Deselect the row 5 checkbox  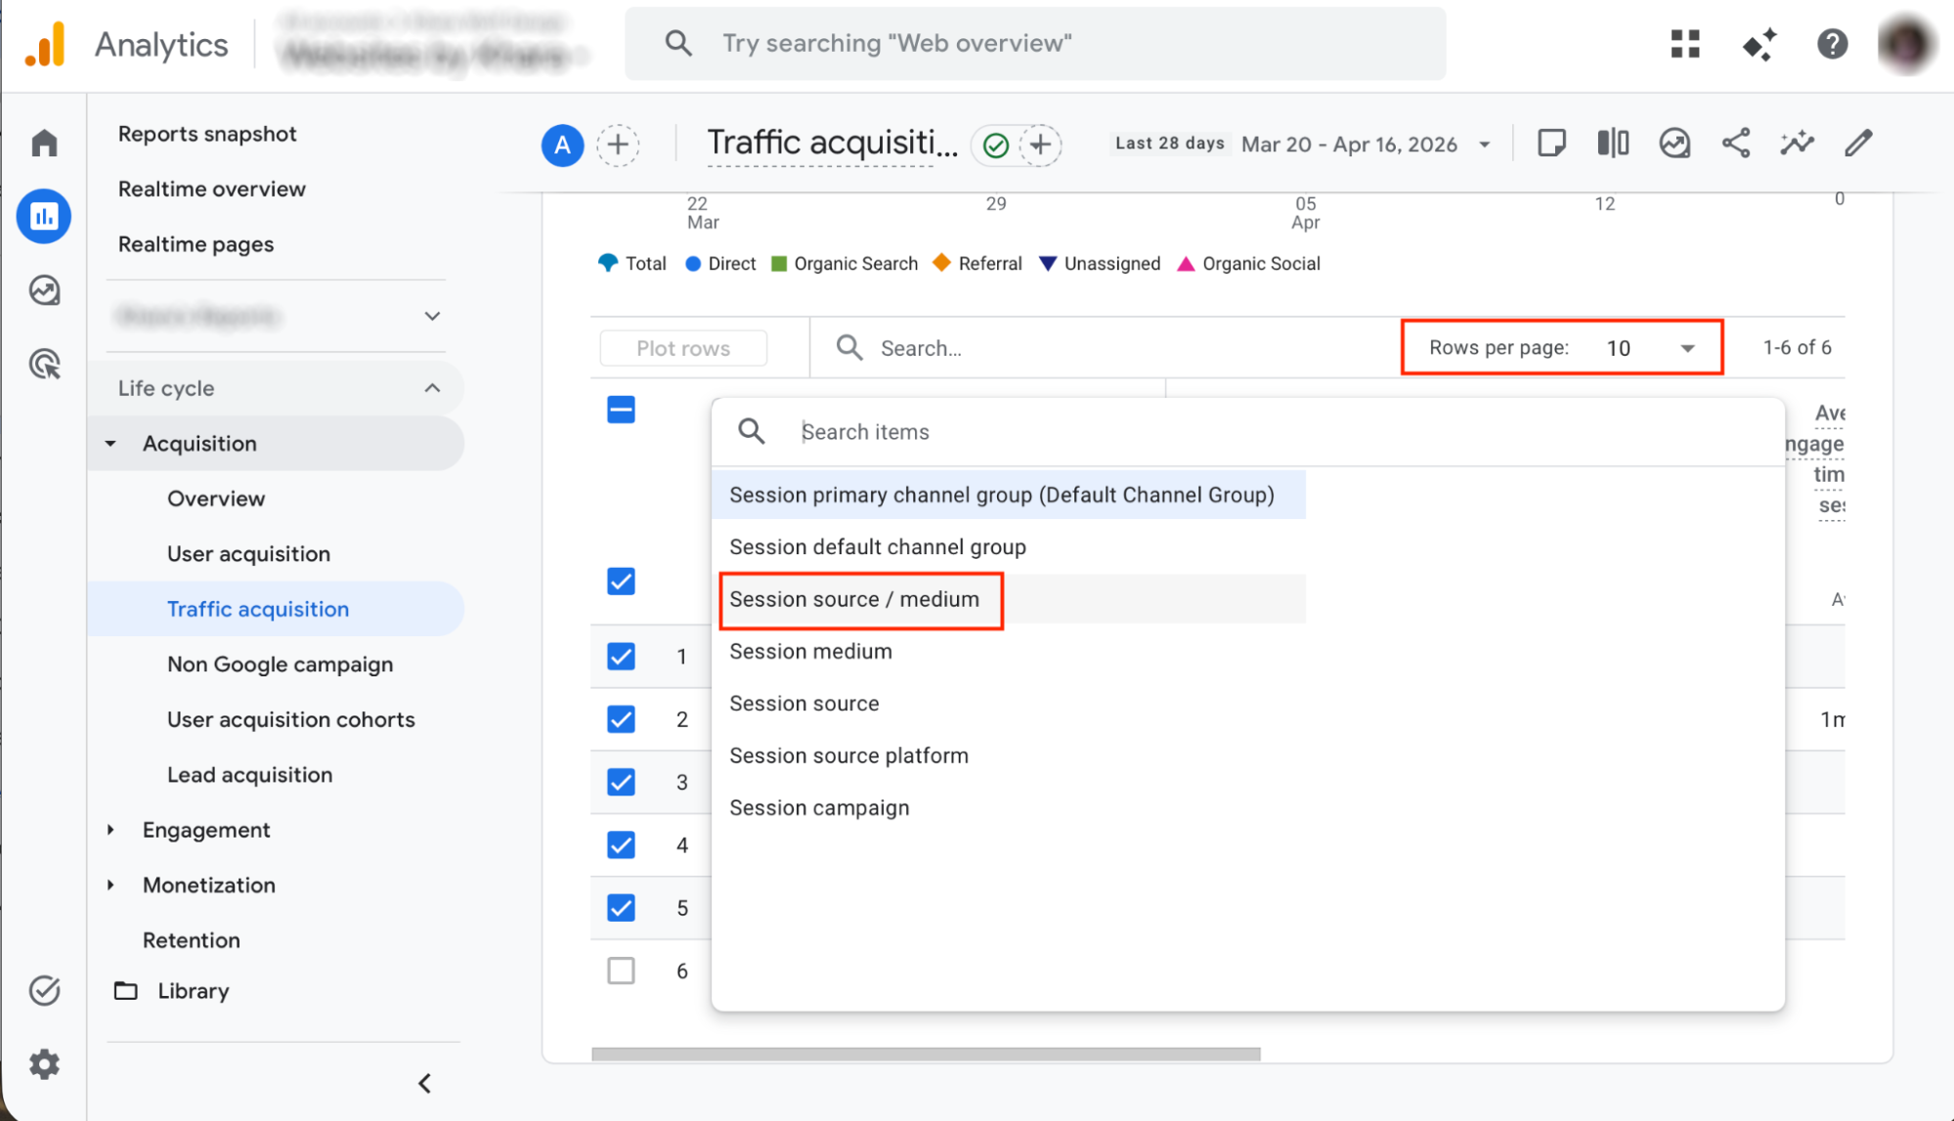621,908
